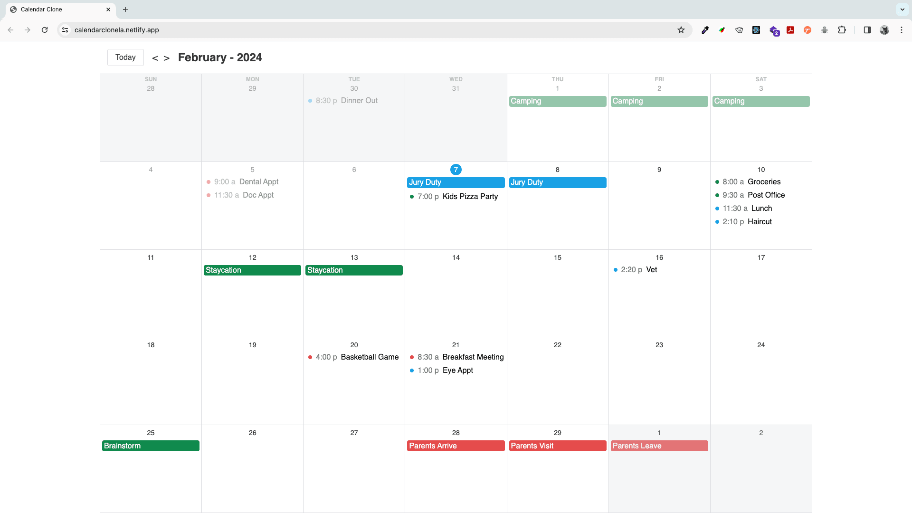Bookmark this page with the star icon
The height and width of the screenshot is (513, 912).
(681, 30)
